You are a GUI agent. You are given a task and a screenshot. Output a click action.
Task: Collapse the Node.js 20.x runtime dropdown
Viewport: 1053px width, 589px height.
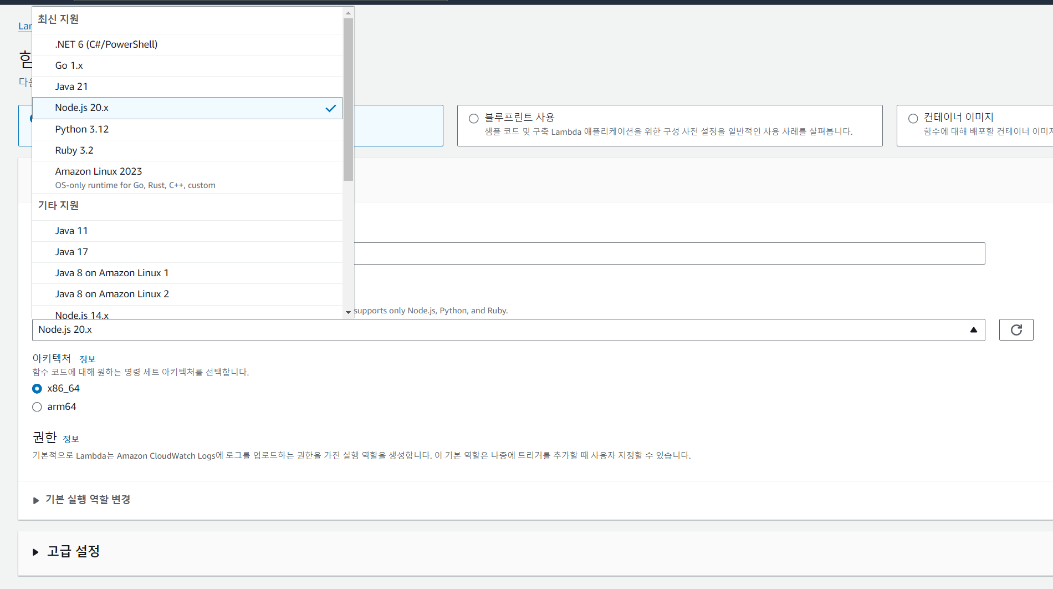tap(508, 330)
